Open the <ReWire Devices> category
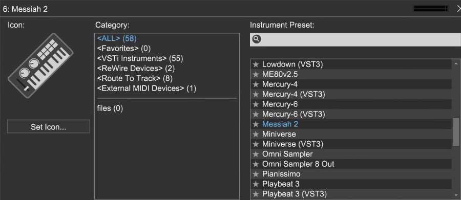 click(136, 69)
